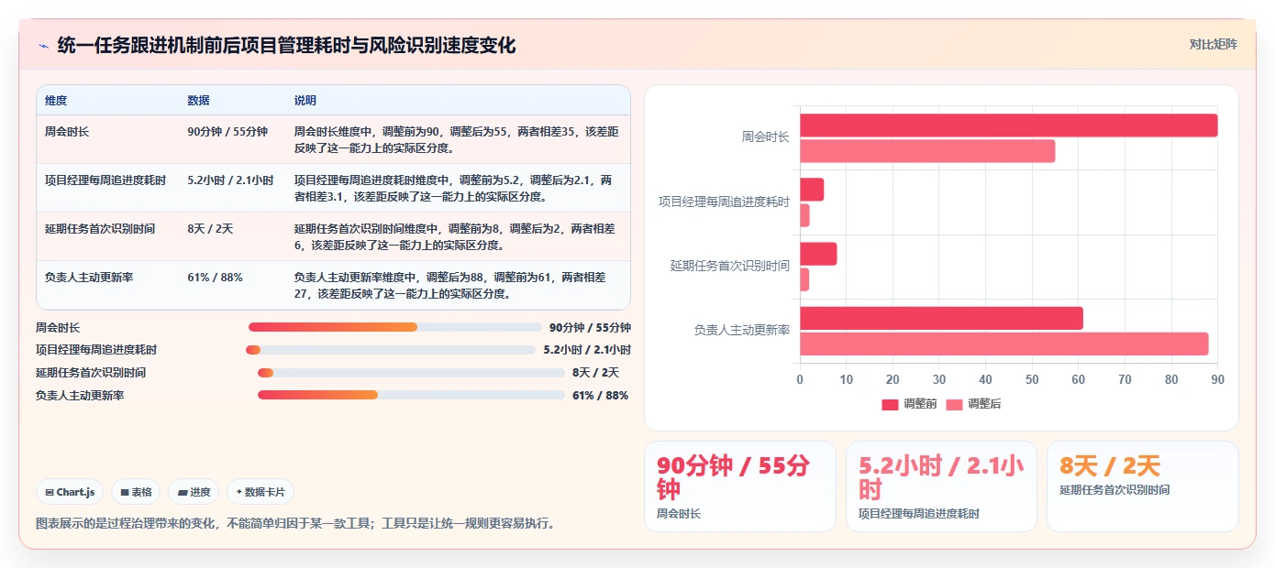Select the Chart.js chip
Screen dimensions: 1275x568
click(x=71, y=492)
